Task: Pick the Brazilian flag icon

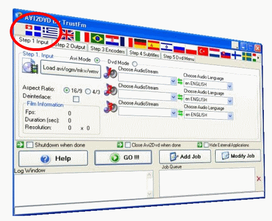Action: [x=98, y=38]
